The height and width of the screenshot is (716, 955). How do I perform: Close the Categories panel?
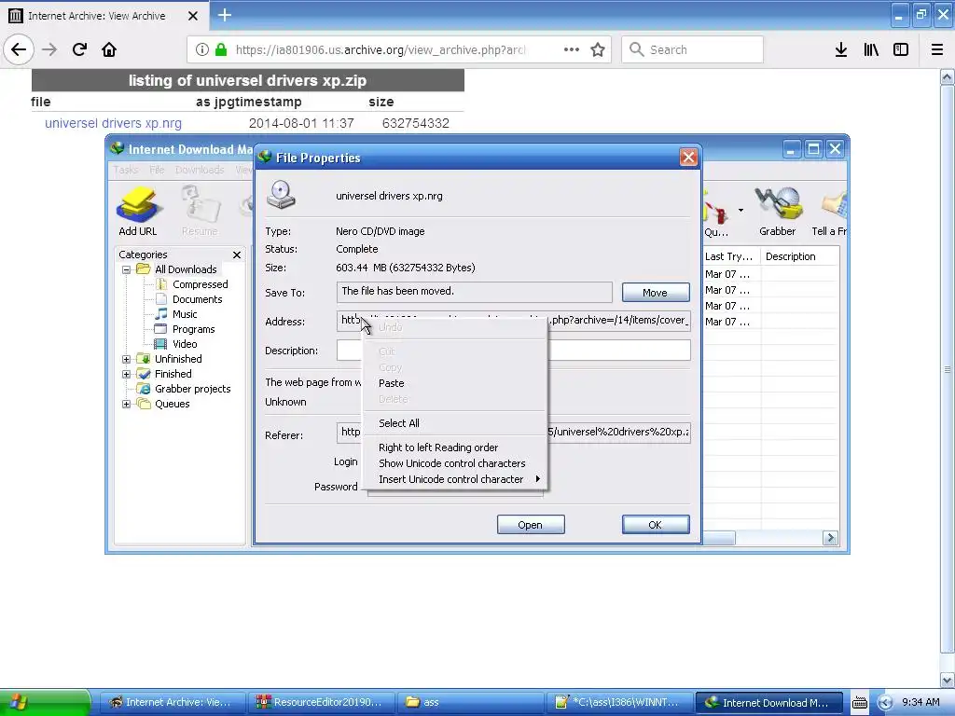pyautogui.click(x=237, y=255)
